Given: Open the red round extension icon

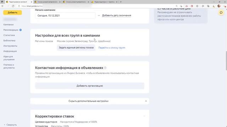Looking at the screenshot, I should [192, 6].
